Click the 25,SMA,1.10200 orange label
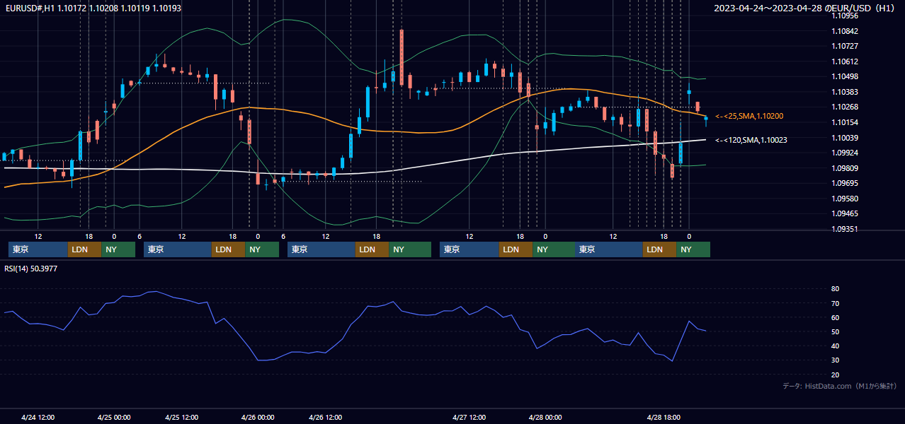Screen dimensions: 905x424 [x=749, y=116]
